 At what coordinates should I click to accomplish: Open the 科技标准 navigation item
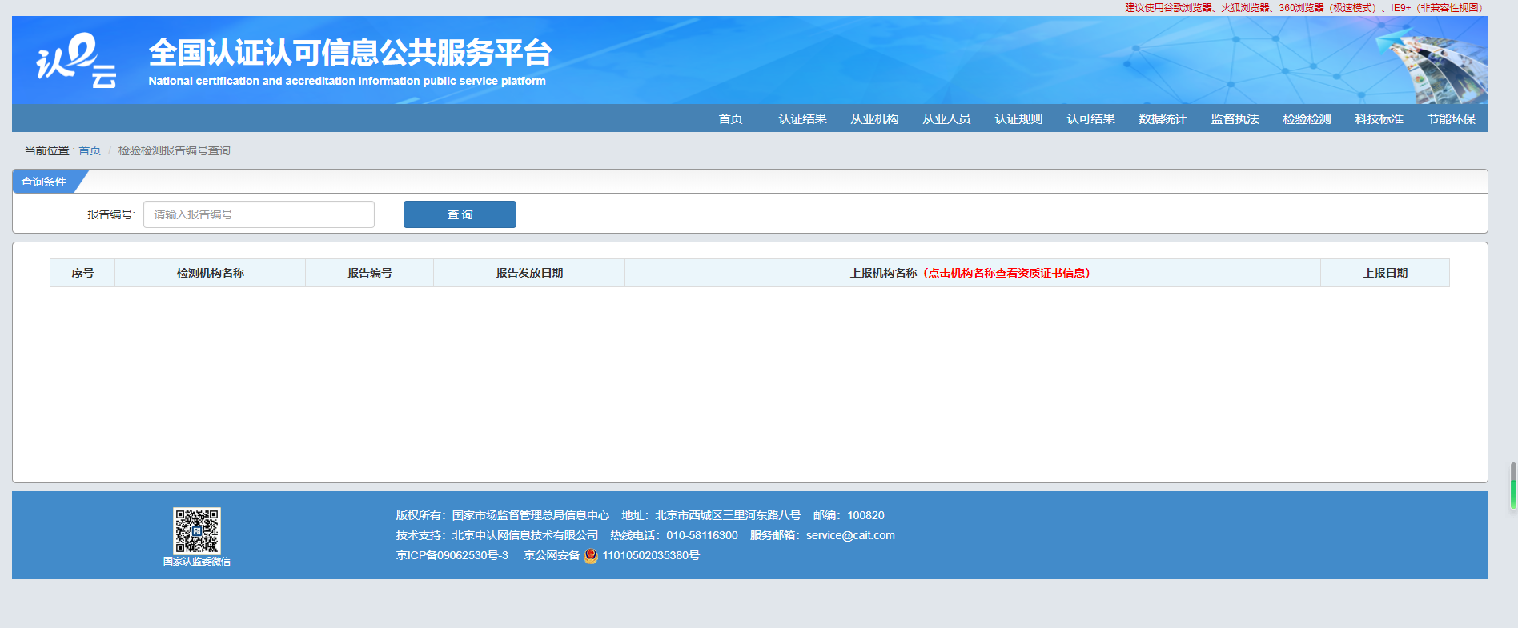[1379, 118]
